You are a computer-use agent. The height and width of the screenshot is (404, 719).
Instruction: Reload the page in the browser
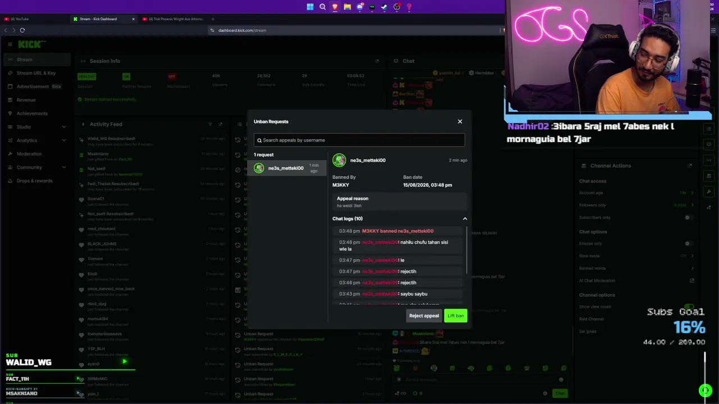click(x=22, y=30)
